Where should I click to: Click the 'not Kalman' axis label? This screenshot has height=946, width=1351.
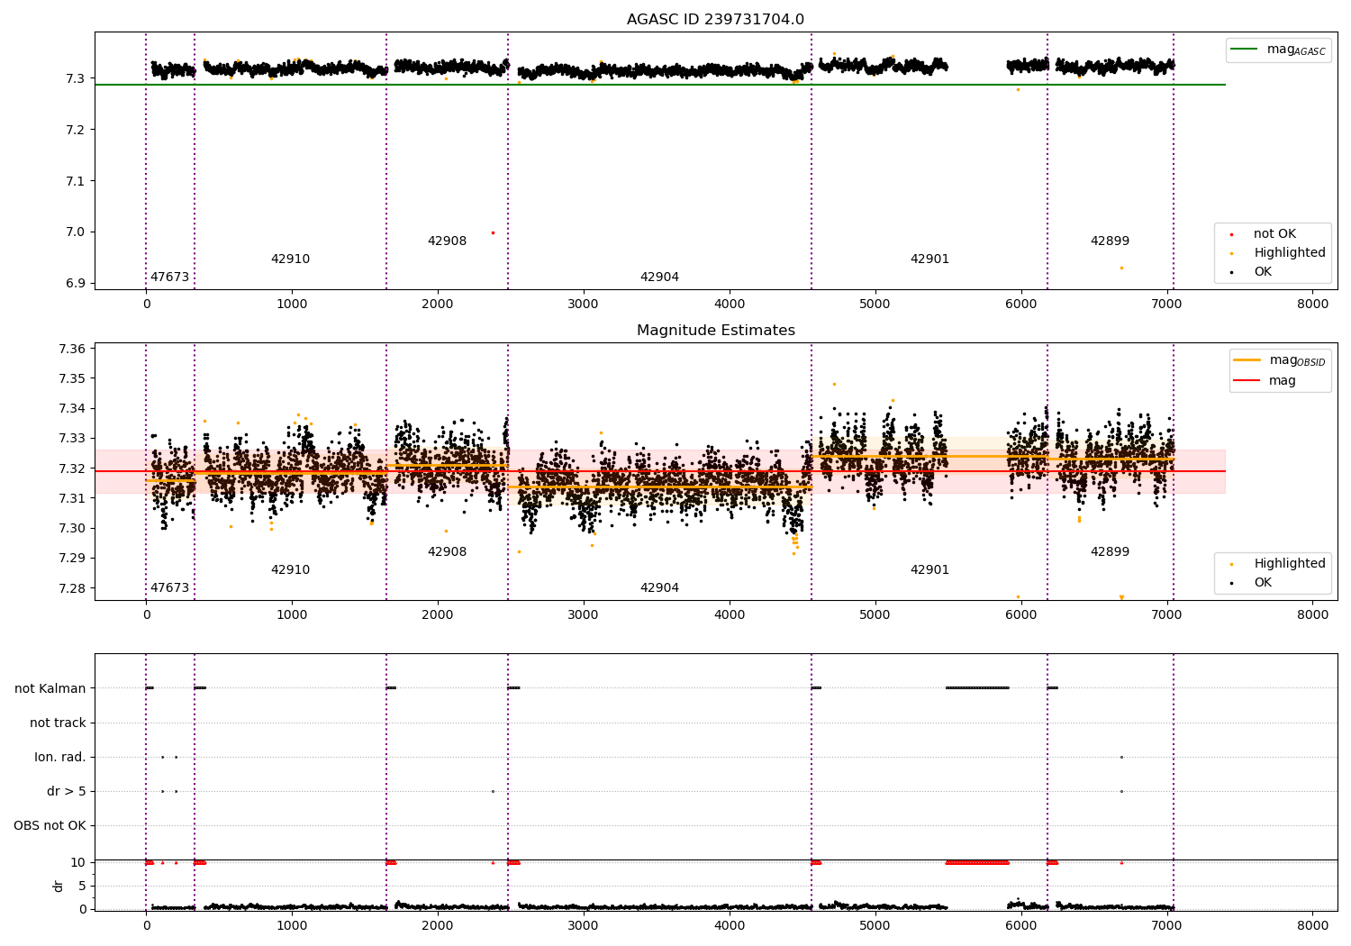(50, 688)
